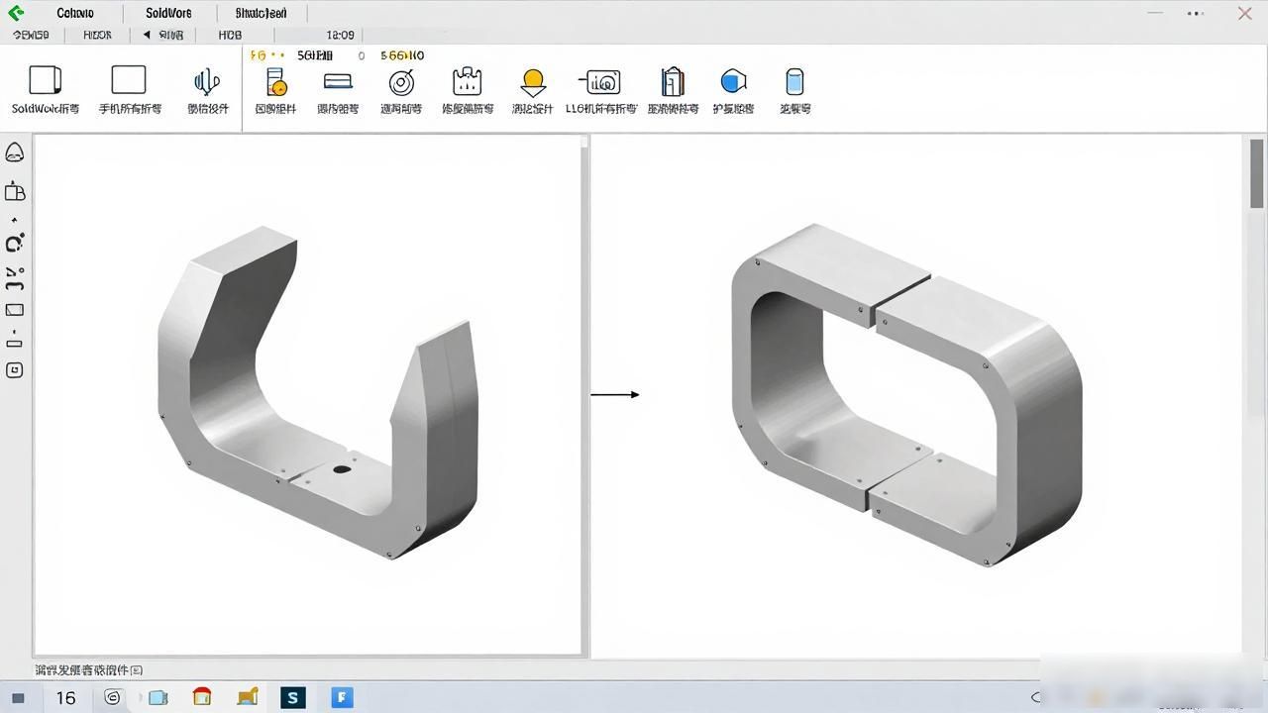1268x713 pixels.
Task: Click the 12:09 entry in the menu row
Action: coord(340,35)
